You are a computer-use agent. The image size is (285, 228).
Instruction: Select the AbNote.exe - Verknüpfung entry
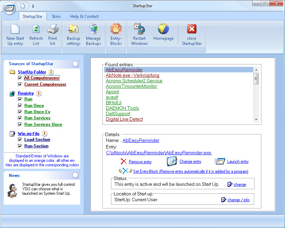tap(132, 75)
